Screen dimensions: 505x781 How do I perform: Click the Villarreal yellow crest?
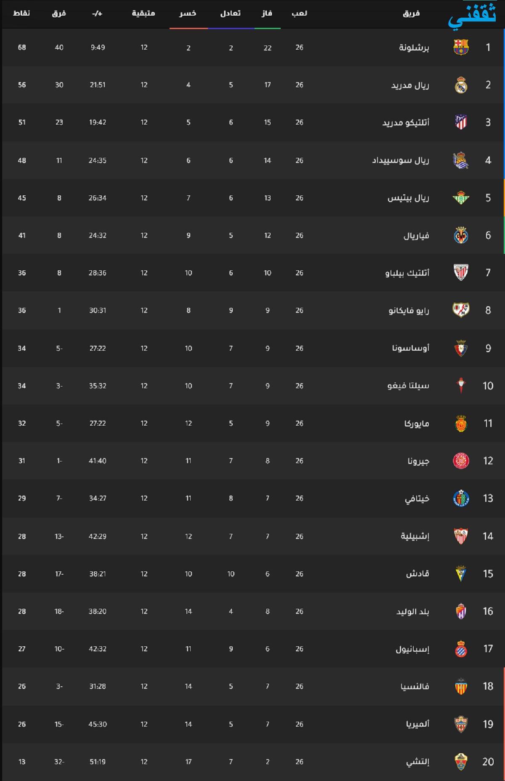[x=461, y=235]
